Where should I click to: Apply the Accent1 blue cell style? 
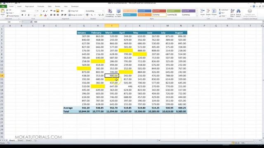tap(144, 11)
